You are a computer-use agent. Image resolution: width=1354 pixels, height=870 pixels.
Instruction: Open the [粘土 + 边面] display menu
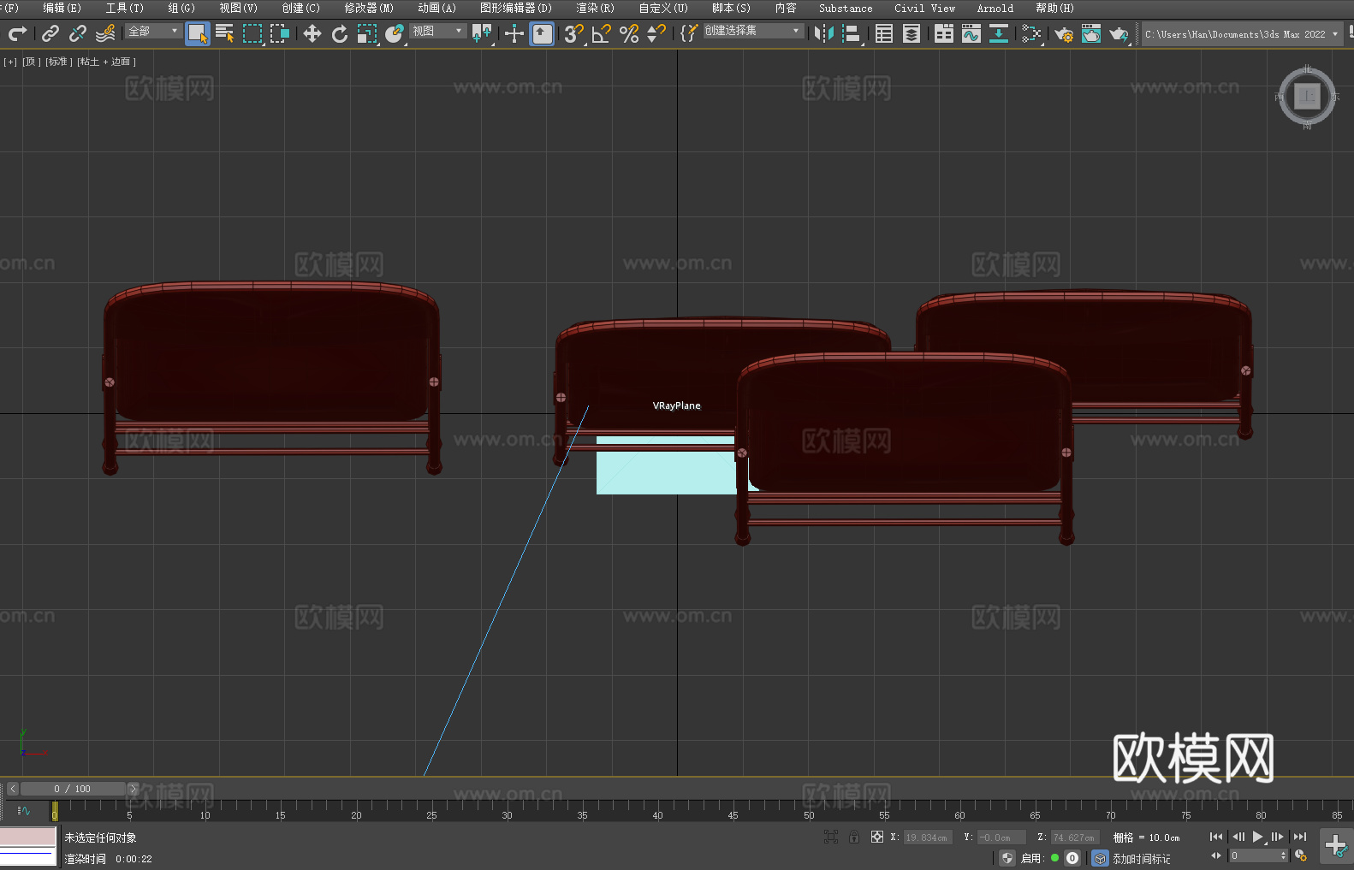point(106,62)
